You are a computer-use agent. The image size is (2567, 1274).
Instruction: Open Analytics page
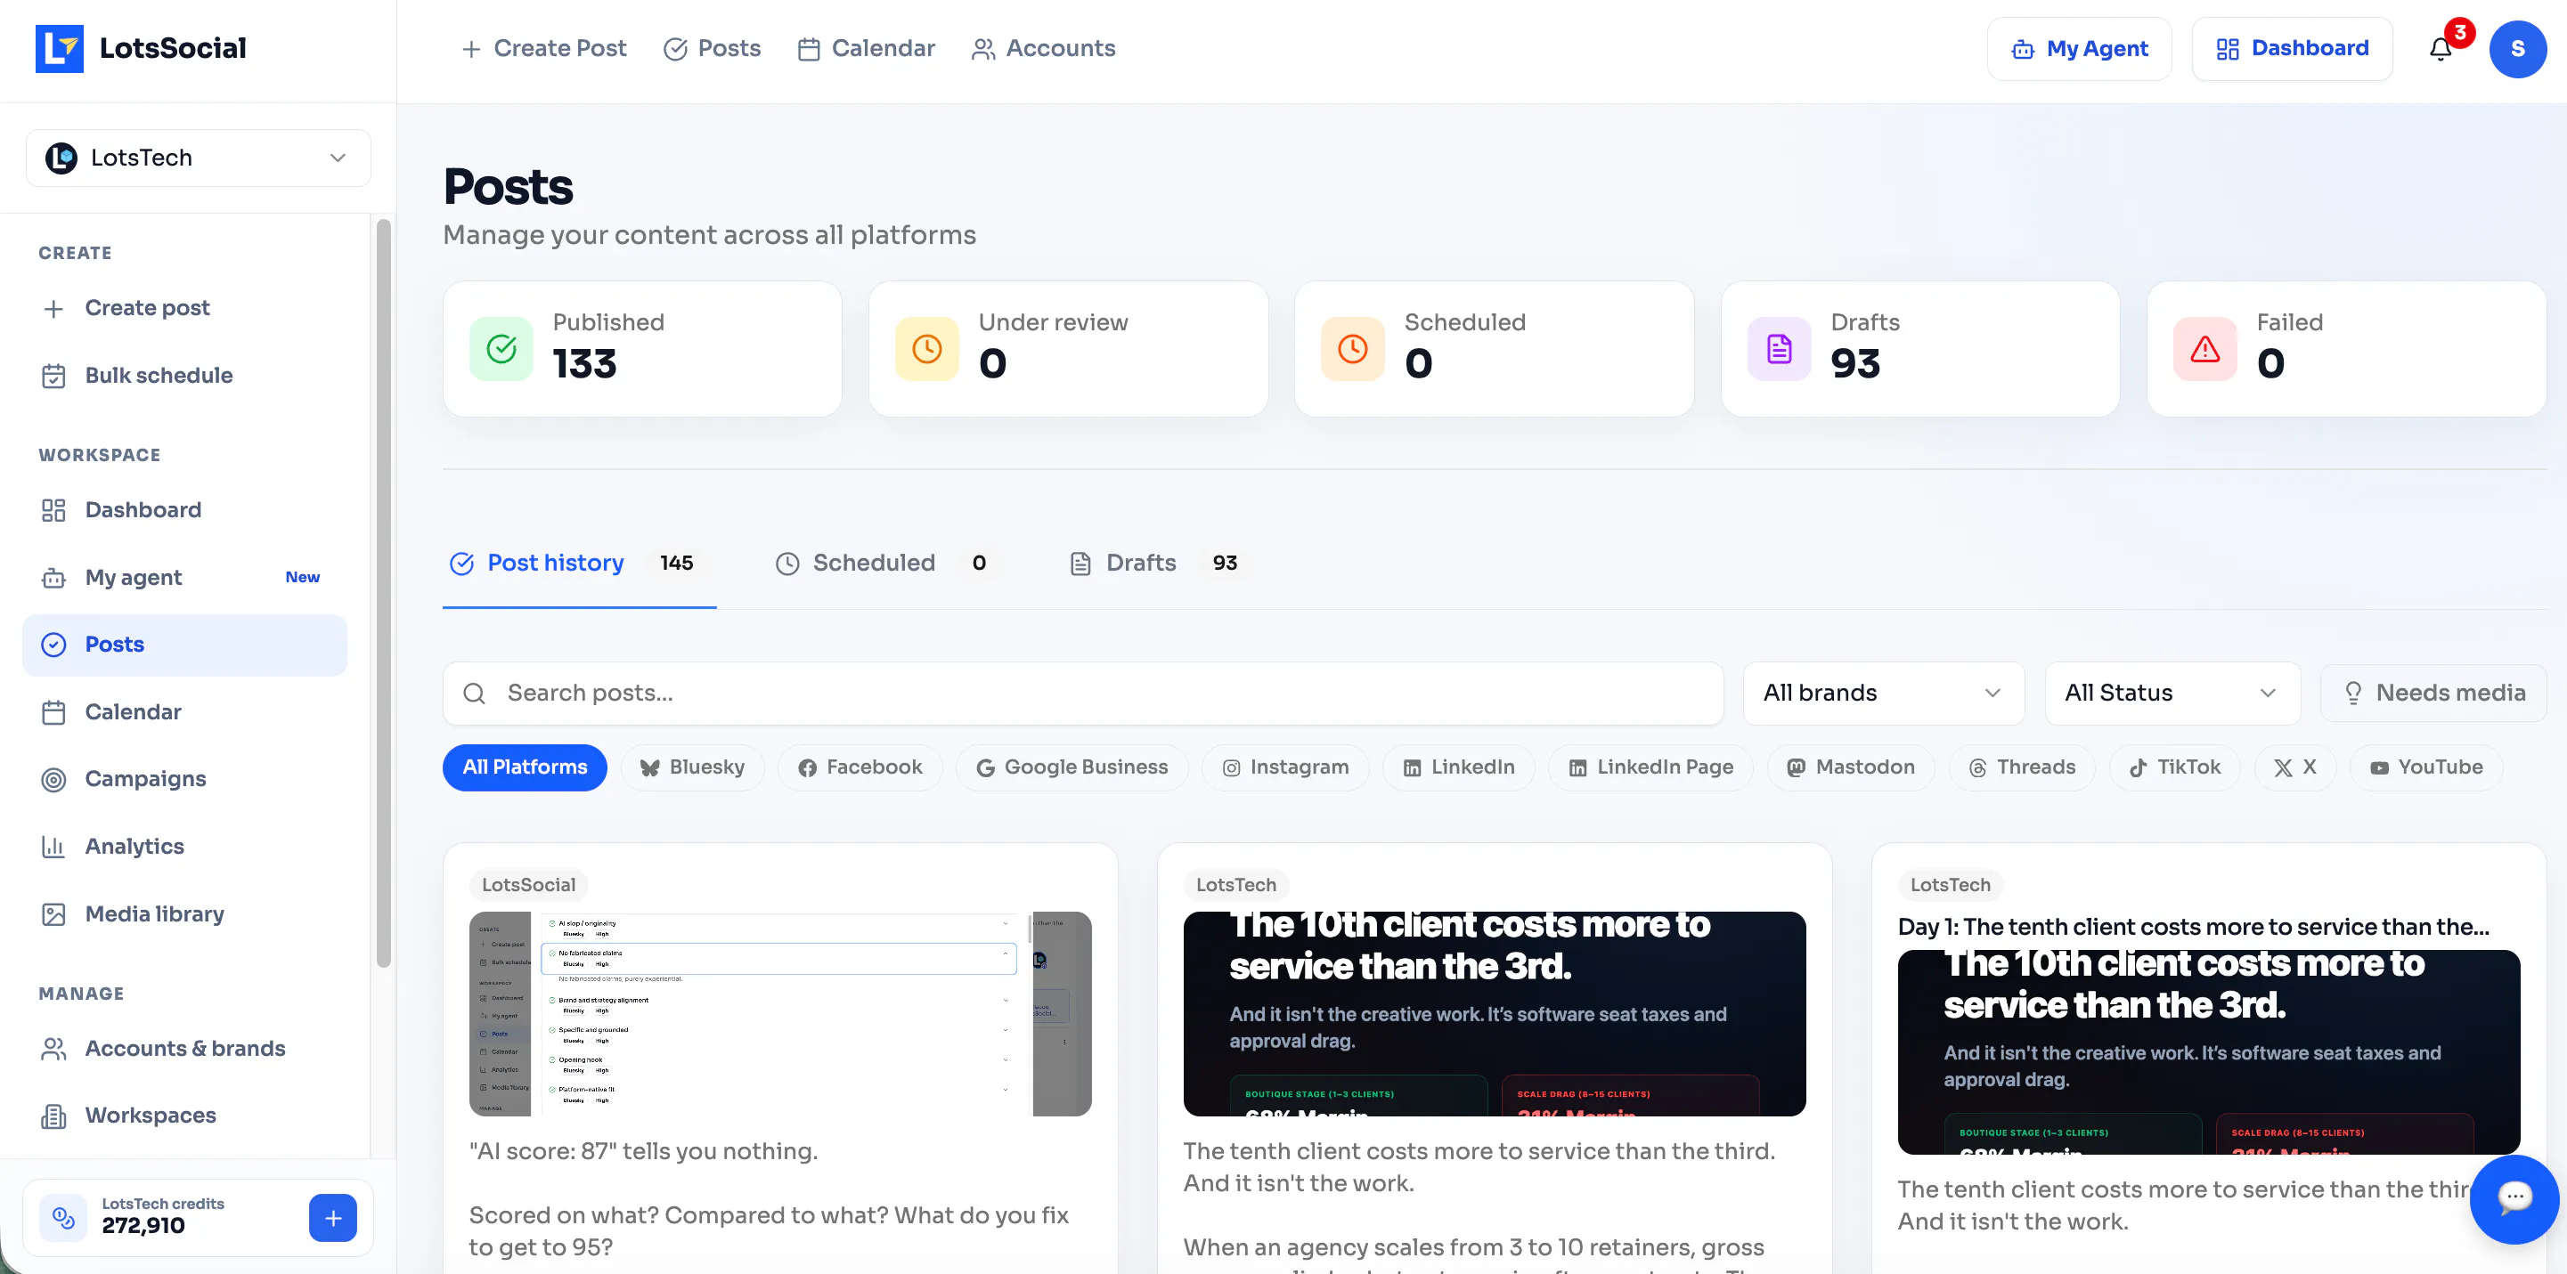[x=184, y=847]
